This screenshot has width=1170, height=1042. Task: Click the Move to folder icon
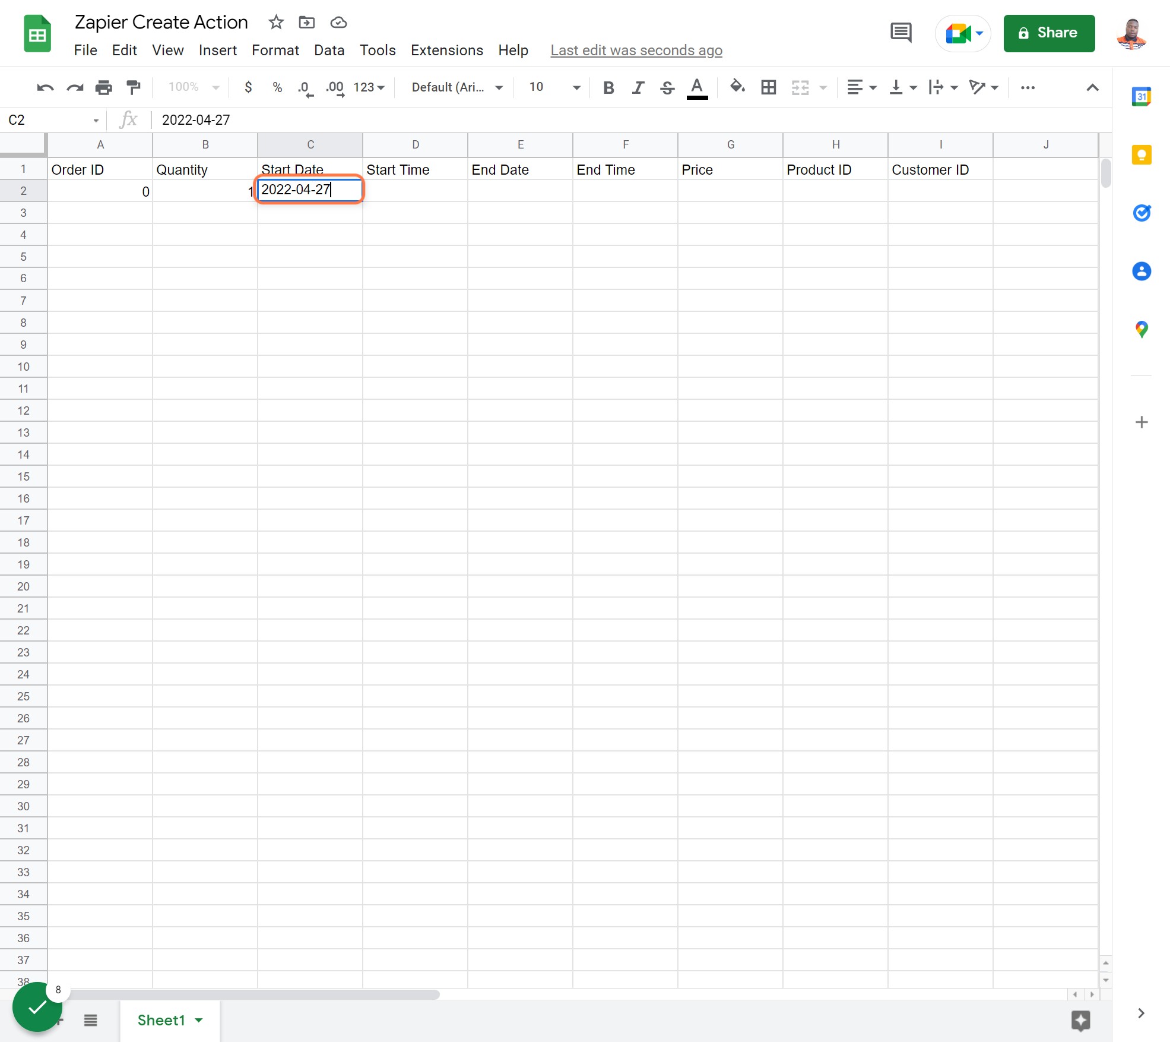click(x=307, y=23)
